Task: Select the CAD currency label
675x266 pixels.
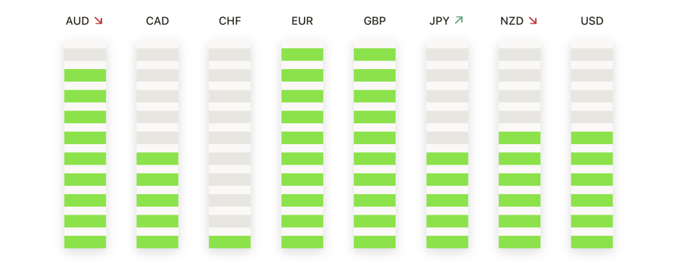Action: [158, 21]
